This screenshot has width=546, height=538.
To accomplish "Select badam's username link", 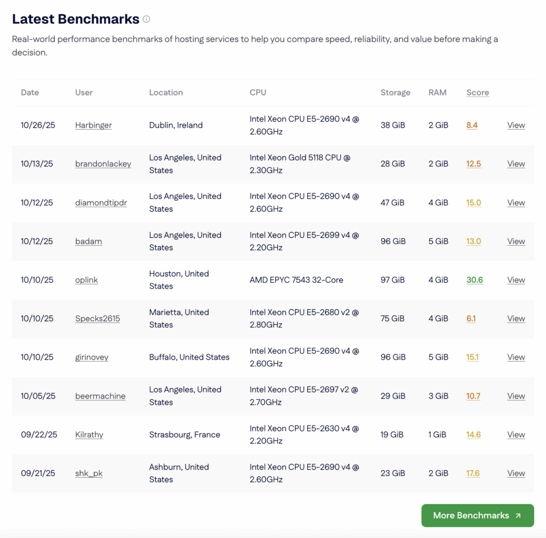I will pyautogui.click(x=89, y=241).
